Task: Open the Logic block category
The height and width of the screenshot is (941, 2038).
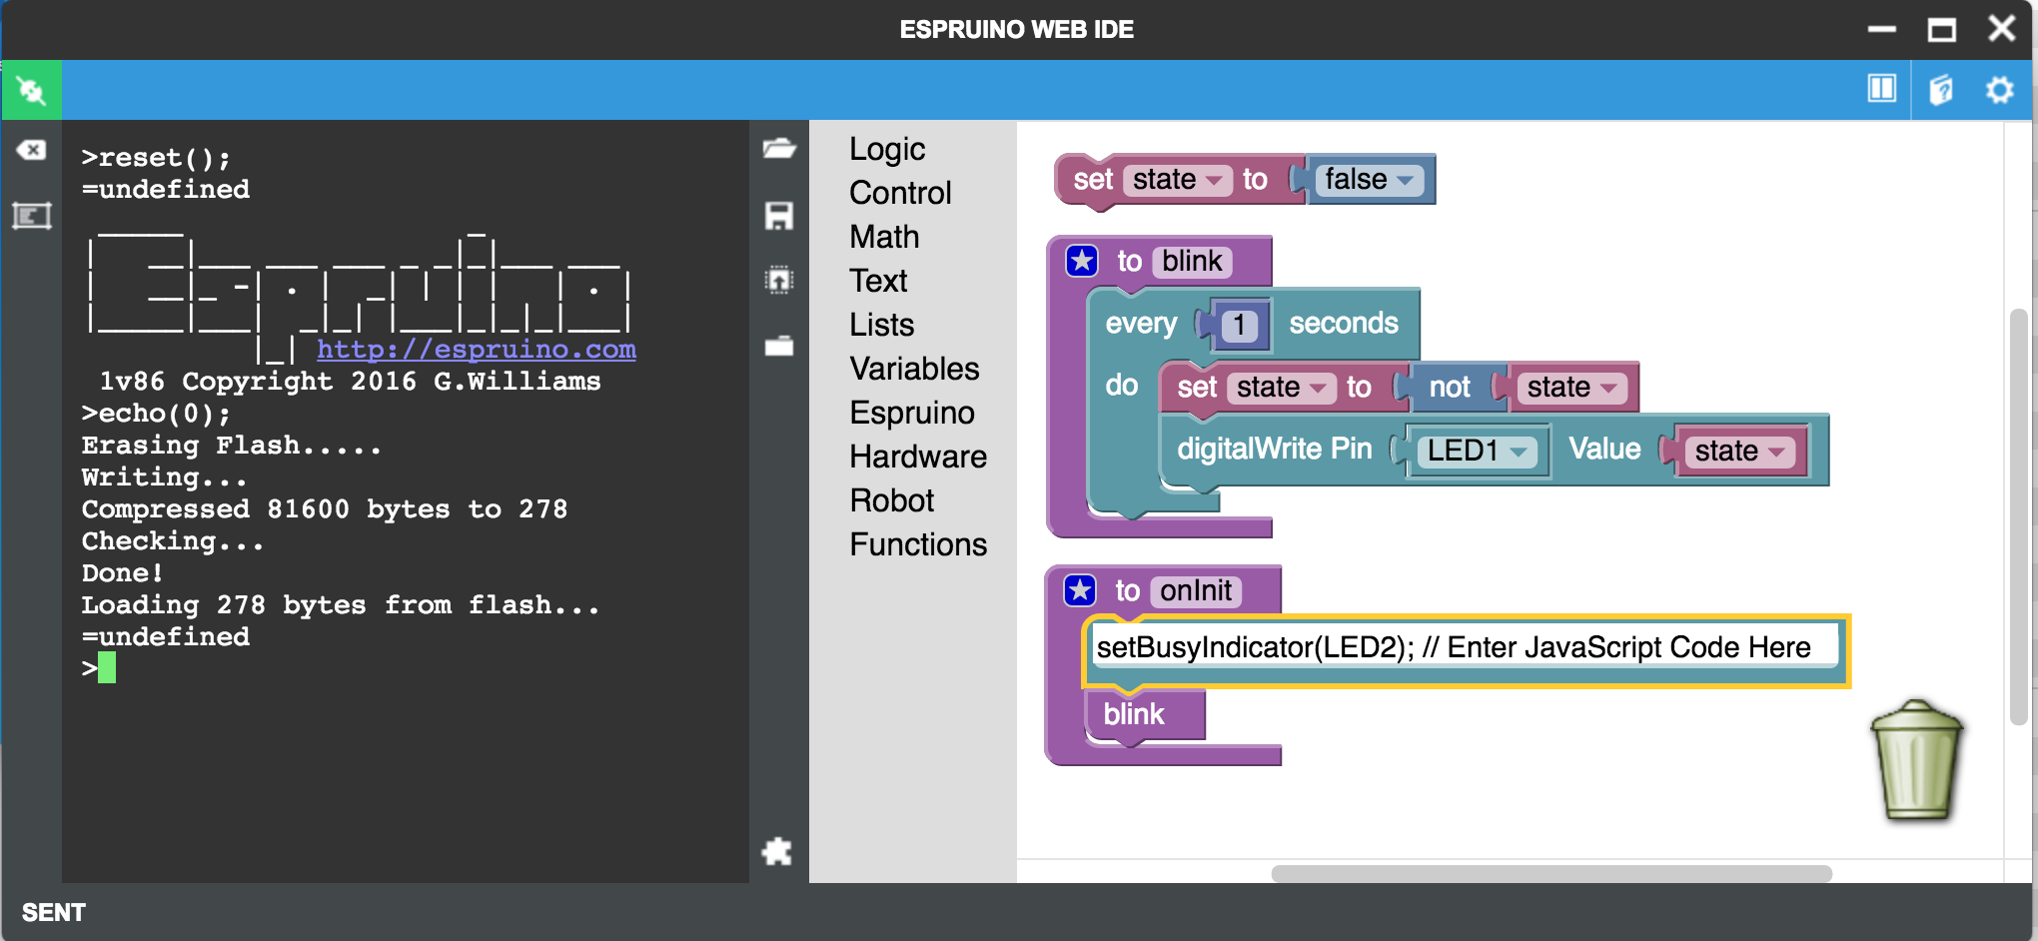Action: coord(887,149)
